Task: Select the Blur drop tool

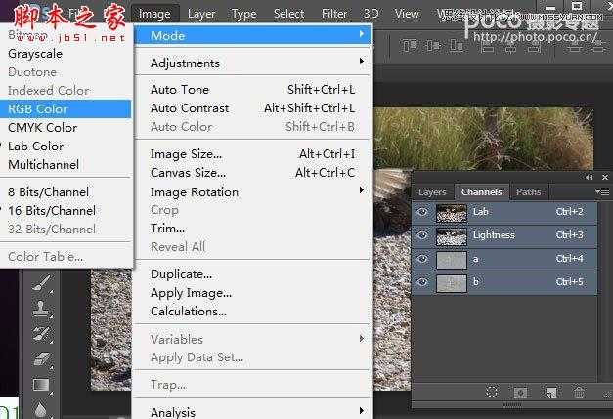Action: (41, 410)
